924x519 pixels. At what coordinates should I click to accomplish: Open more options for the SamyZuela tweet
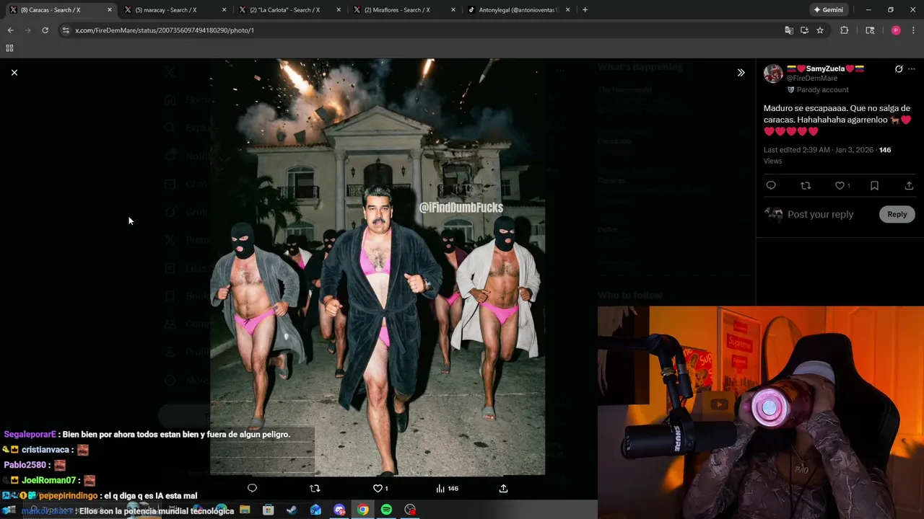912,69
